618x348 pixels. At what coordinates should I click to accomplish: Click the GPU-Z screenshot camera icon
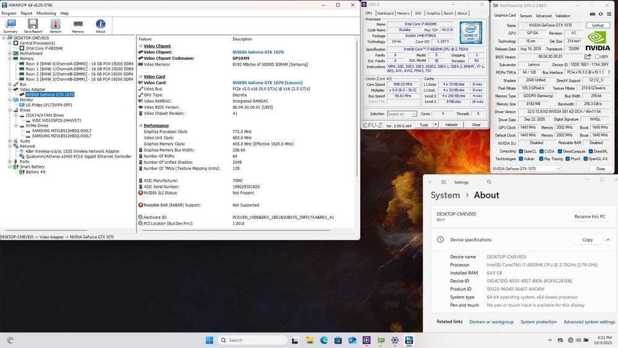(593, 14)
